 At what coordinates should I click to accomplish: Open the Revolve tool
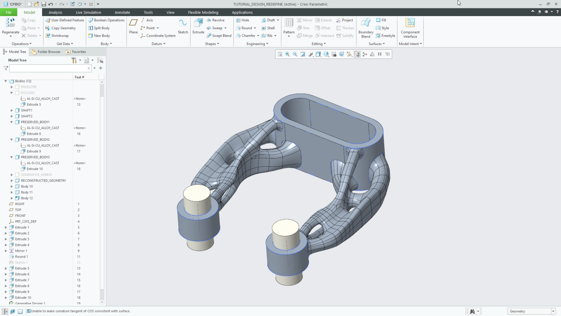coord(217,20)
